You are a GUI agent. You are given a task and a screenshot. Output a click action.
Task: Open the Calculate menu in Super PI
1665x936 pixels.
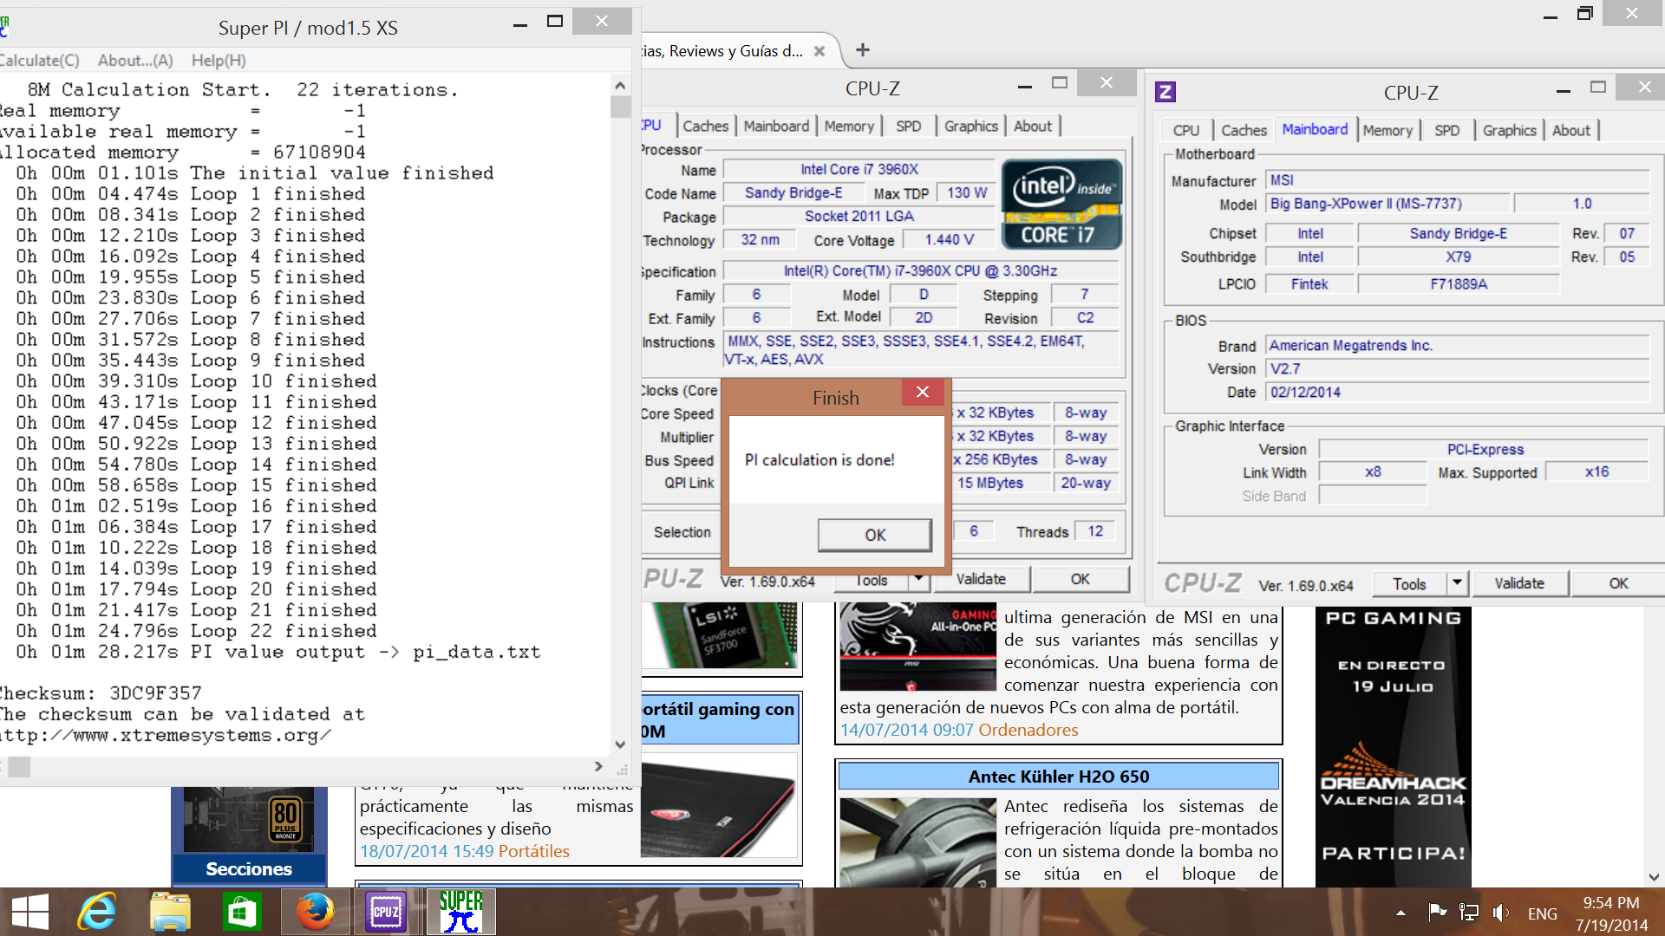point(38,61)
